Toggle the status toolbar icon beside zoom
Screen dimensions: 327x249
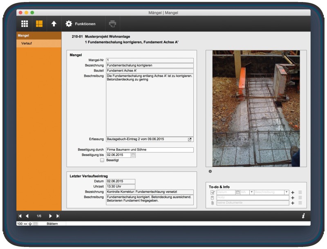pos(36,224)
